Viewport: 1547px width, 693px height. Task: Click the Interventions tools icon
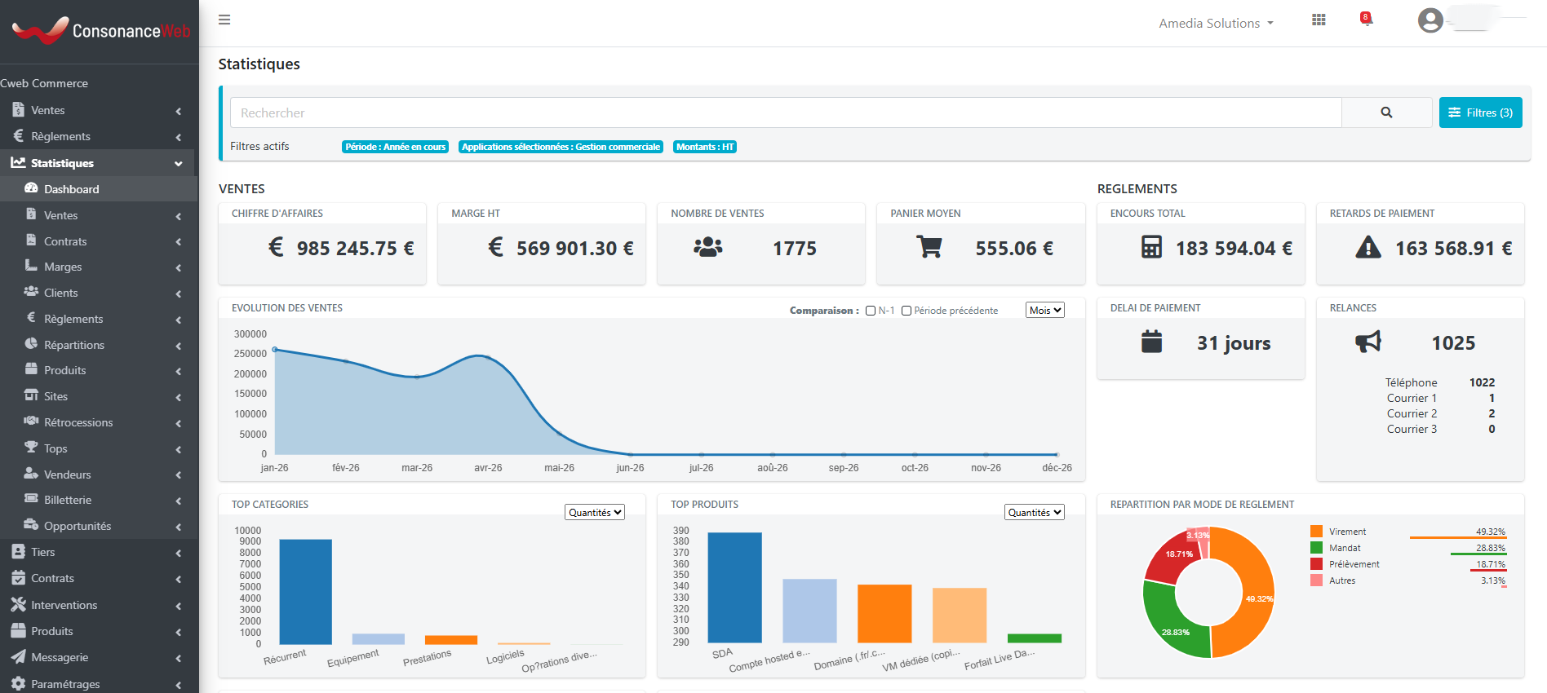[18, 604]
